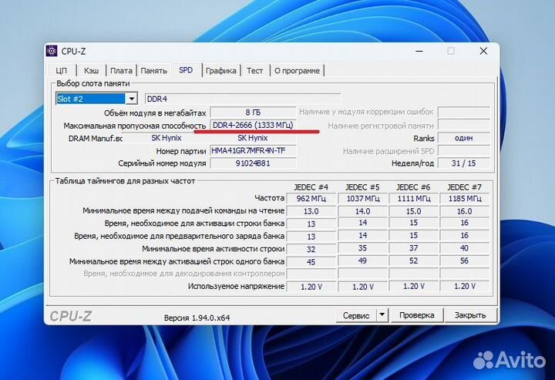Select the 8 ГБ module size value
This screenshot has height=380, width=555.
(253, 113)
